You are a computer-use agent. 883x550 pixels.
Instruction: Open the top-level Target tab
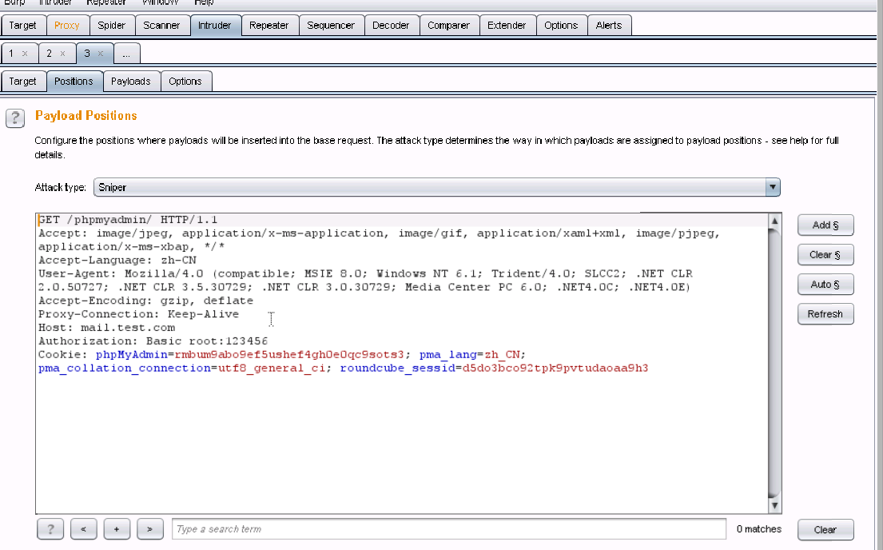pyautogui.click(x=22, y=26)
